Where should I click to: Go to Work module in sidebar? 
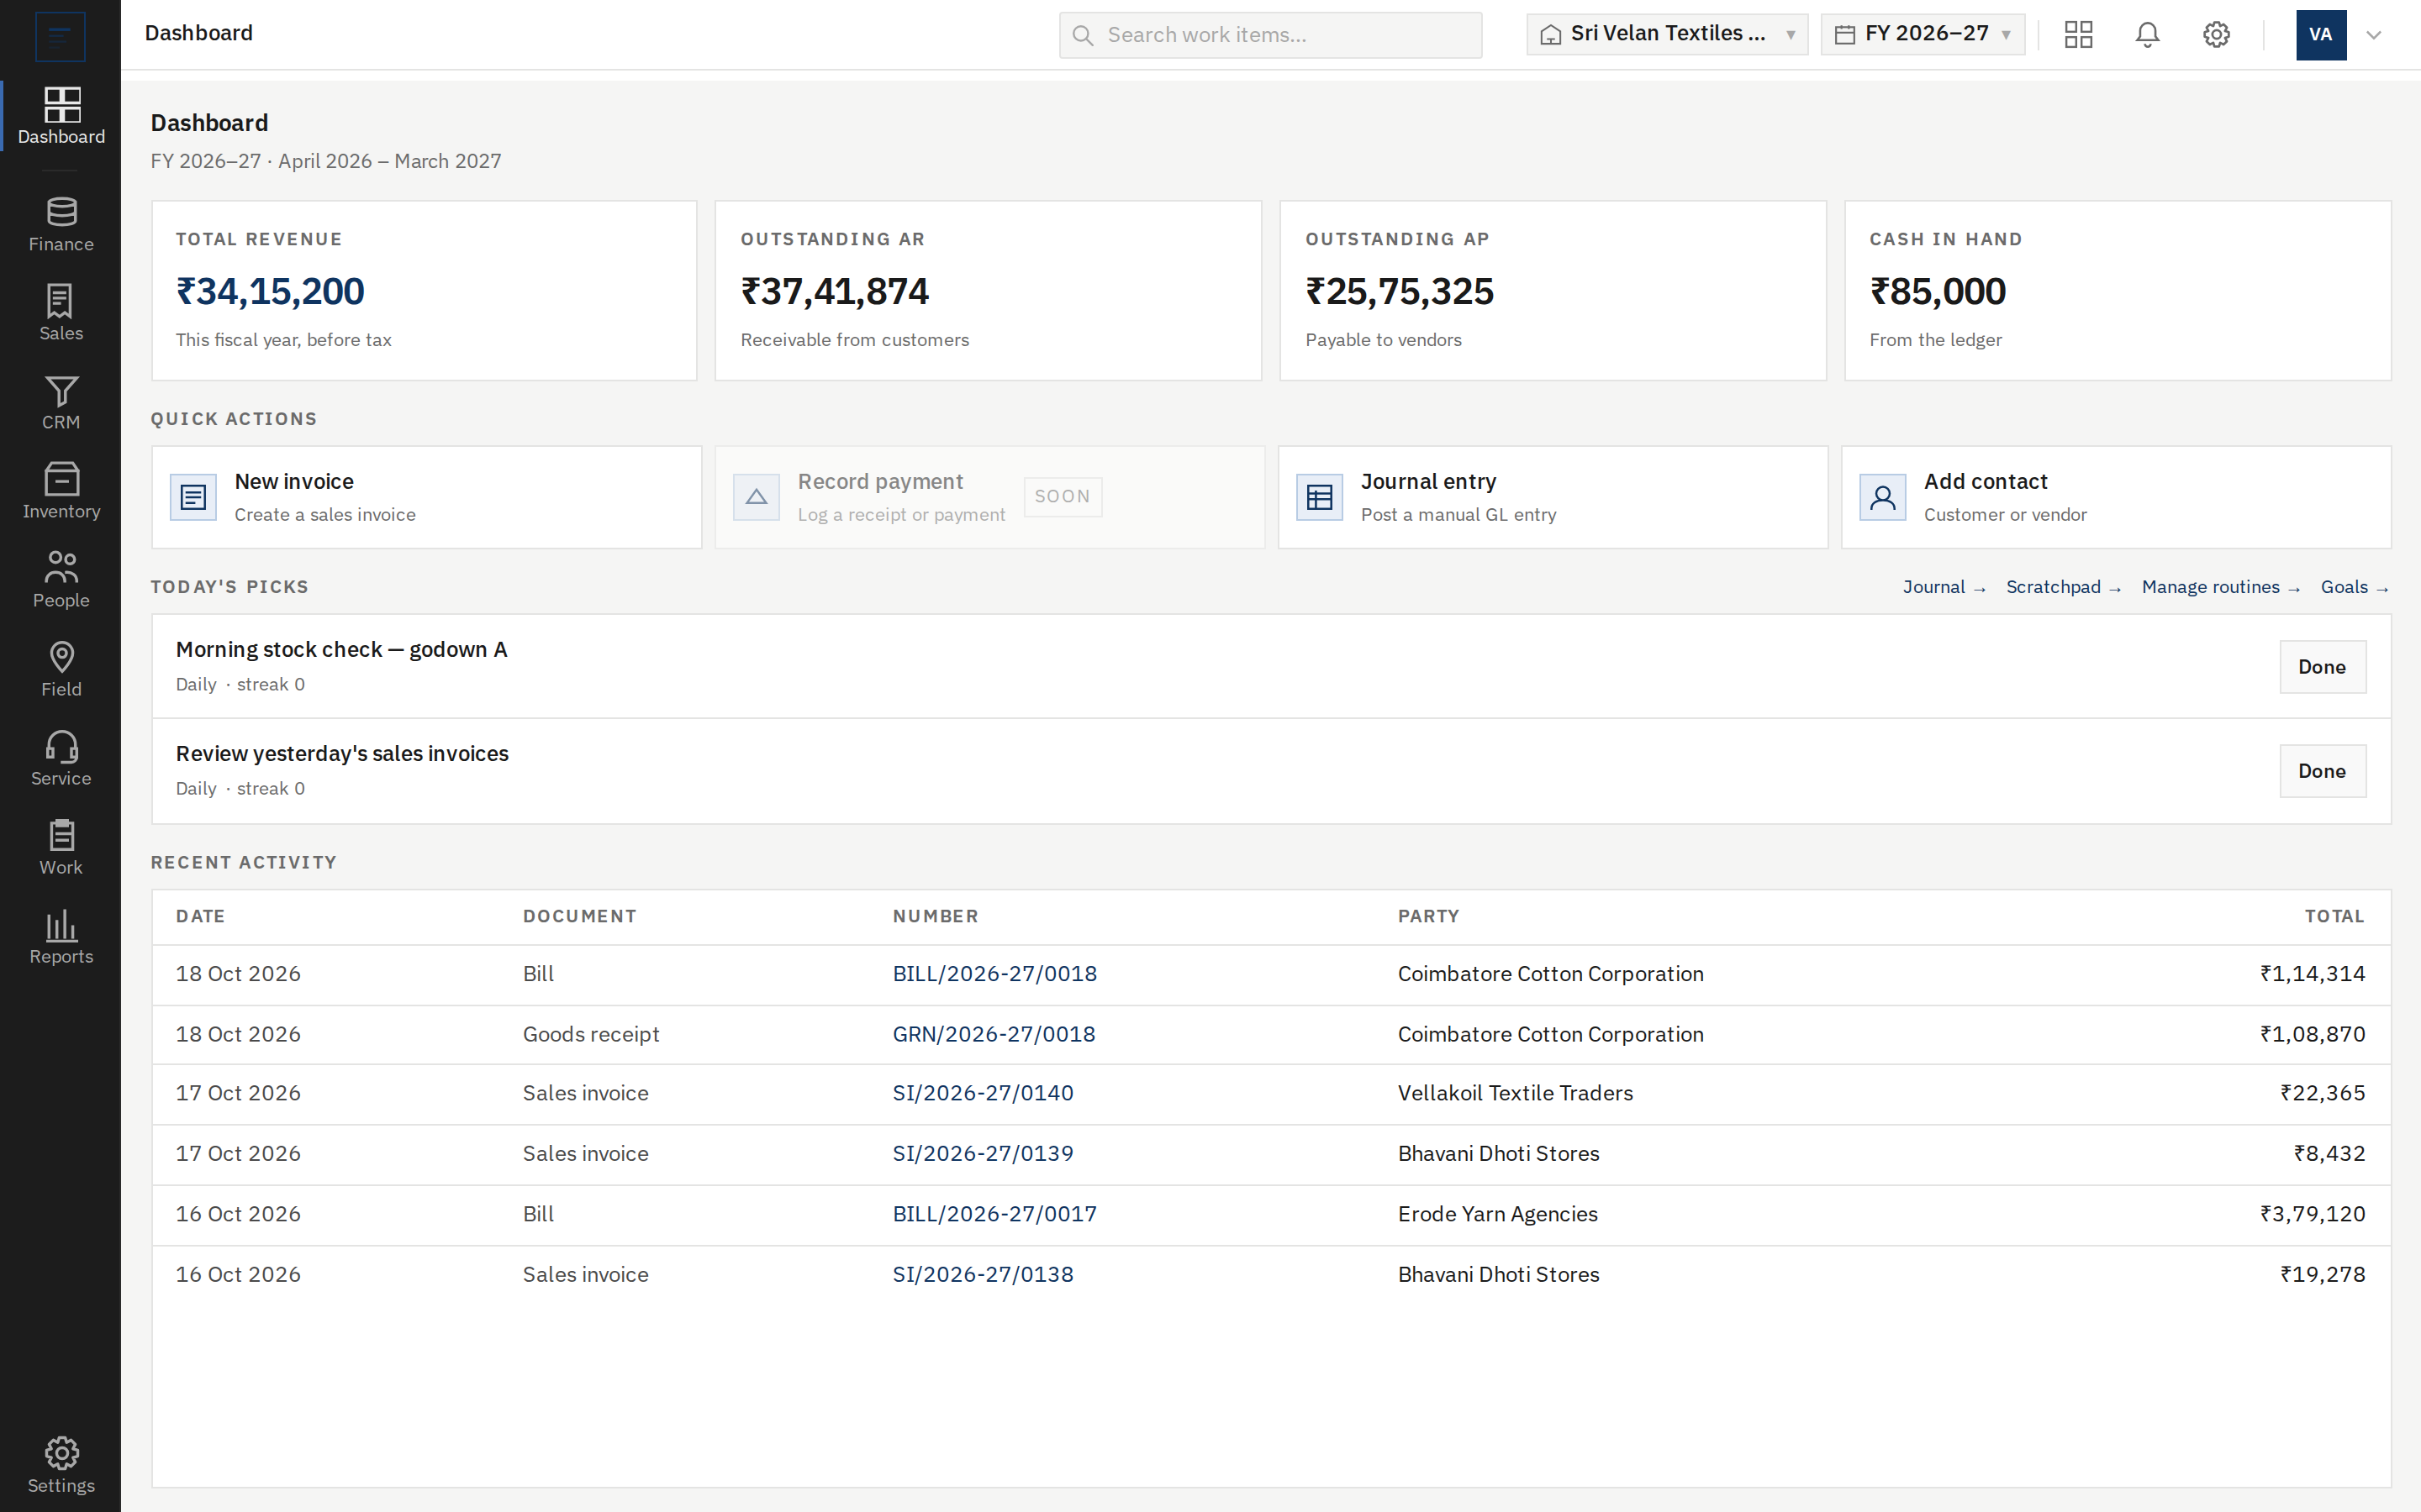click(61, 848)
